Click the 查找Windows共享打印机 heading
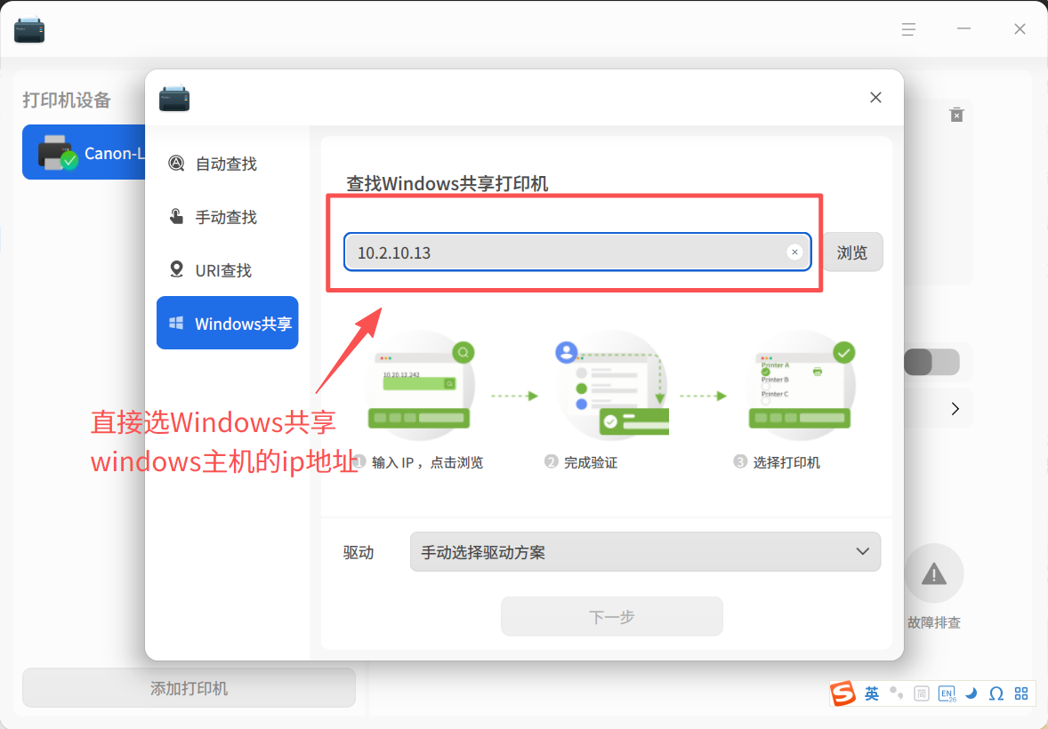 point(447,183)
